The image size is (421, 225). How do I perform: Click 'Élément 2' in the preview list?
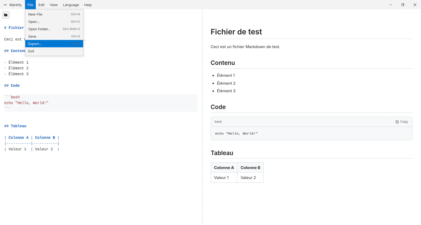[x=226, y=83]
